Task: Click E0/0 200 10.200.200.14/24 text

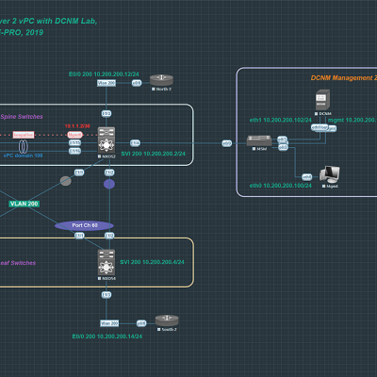Action: click(107, 336)
